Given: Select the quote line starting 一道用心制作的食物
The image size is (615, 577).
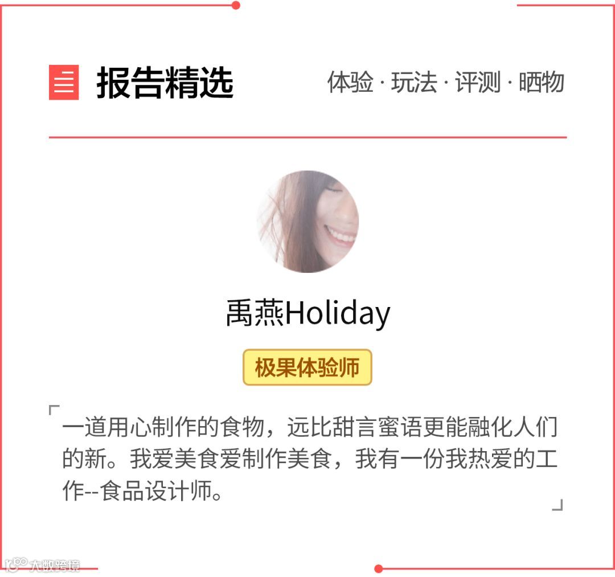Looking at the screenshot, I should [x=310, y=427].
